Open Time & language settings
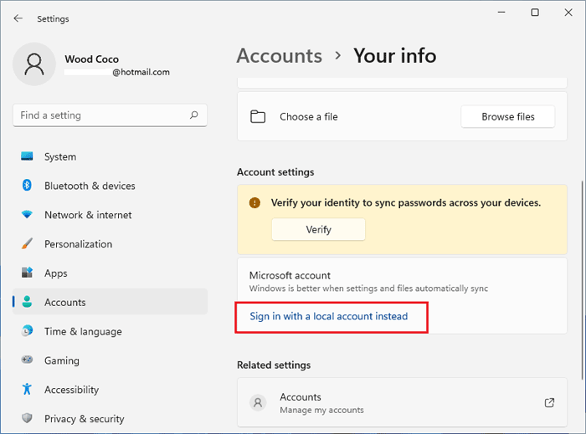The image size is (586, 434). 111,331
